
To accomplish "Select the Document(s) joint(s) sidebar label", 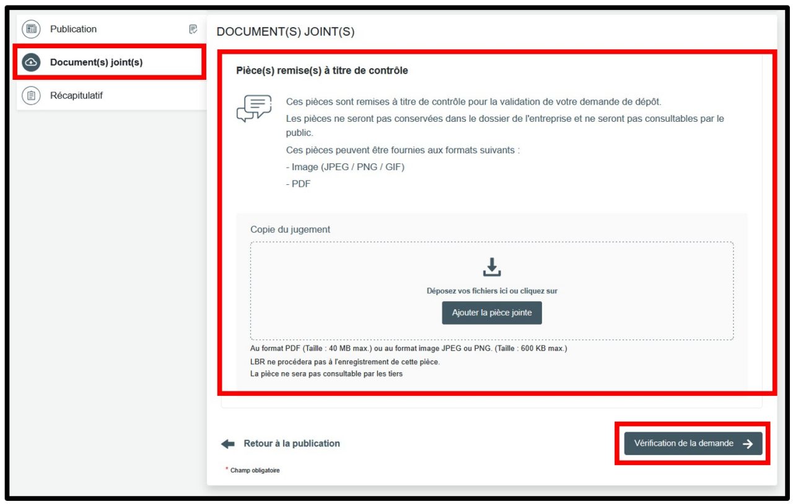I will [96, 62].
